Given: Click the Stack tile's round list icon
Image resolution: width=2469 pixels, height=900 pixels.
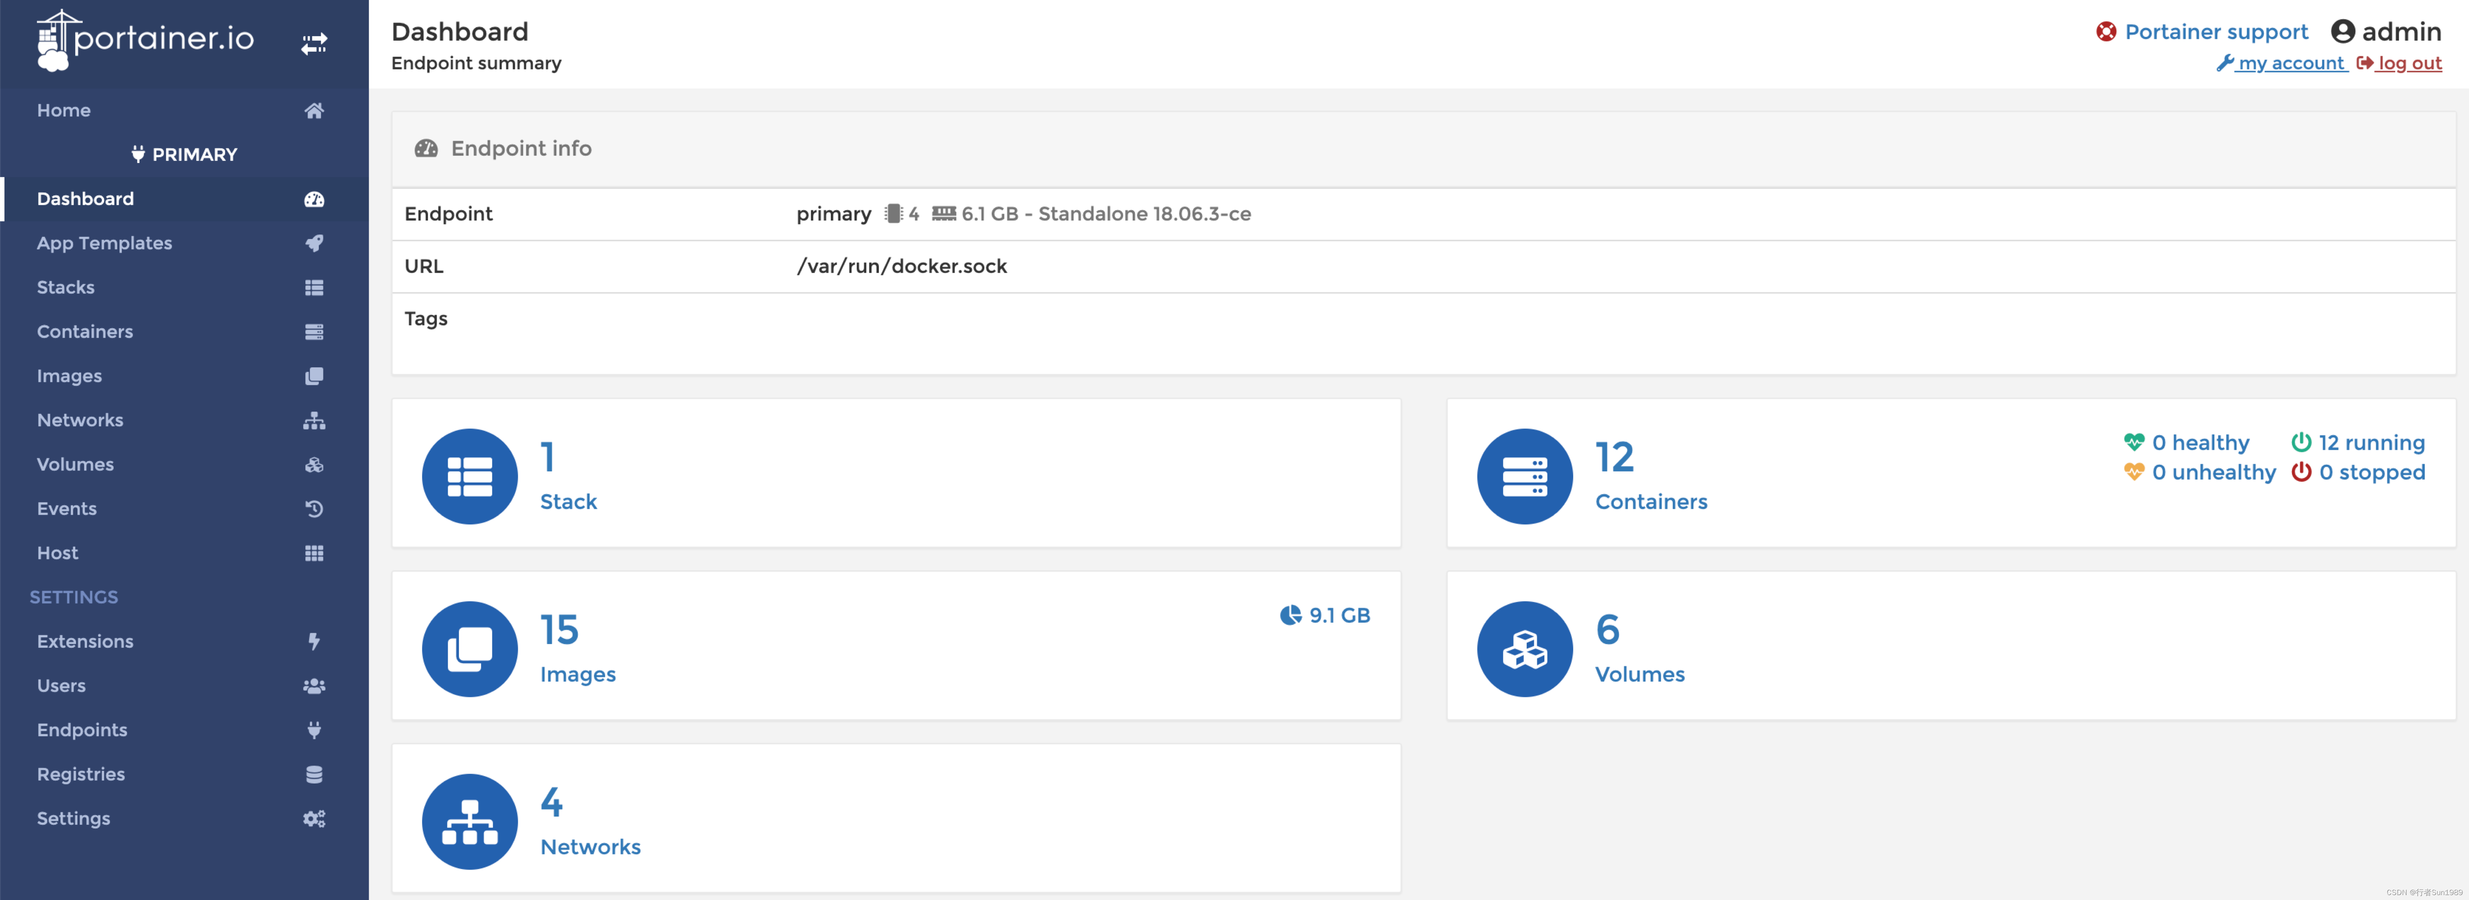Looking at the screenshot, I should (x=470, y=476).
